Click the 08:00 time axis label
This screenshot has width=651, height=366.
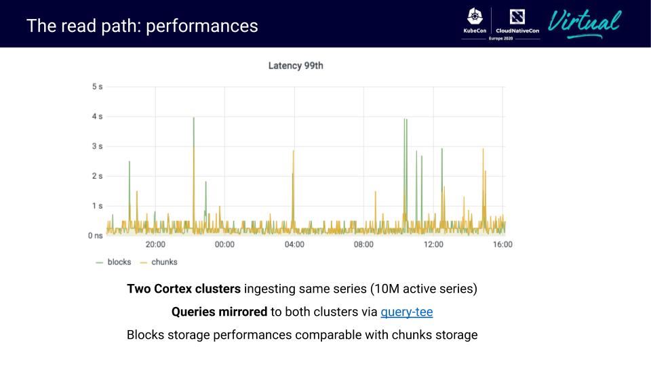tap(363, 245)
